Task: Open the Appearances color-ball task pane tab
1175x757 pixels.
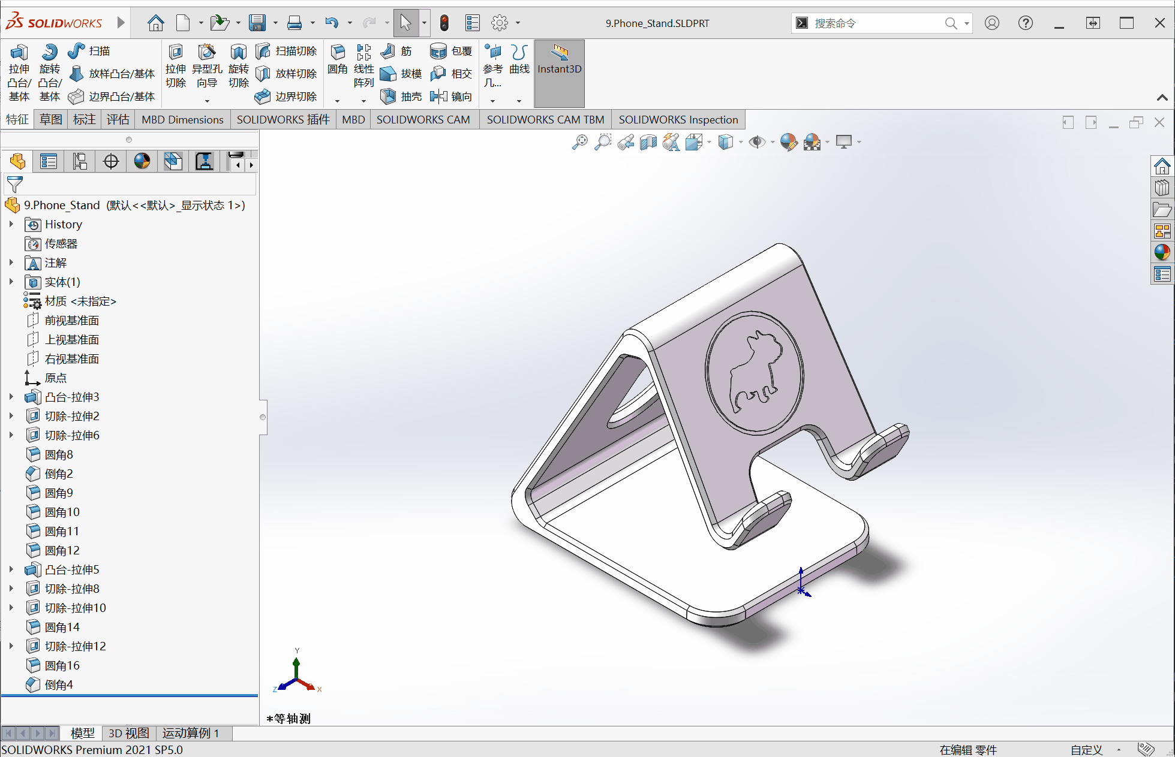Action: click(1162, 252)
